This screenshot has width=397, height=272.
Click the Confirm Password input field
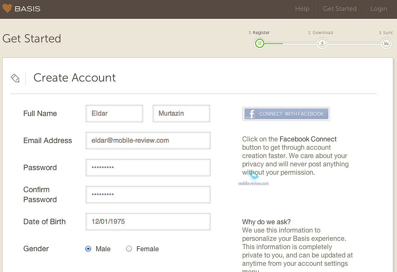coord(148,195)
